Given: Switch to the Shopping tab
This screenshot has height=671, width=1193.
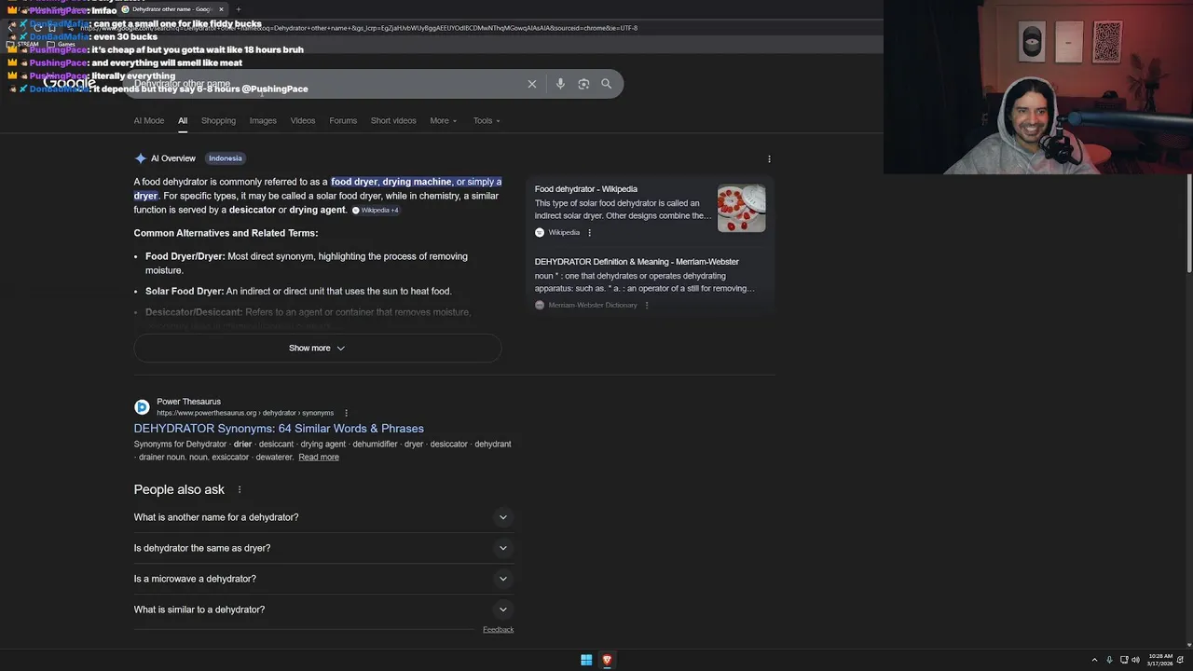Looking at the screenshot, I should pyautogui.click(x=218, y=121).
